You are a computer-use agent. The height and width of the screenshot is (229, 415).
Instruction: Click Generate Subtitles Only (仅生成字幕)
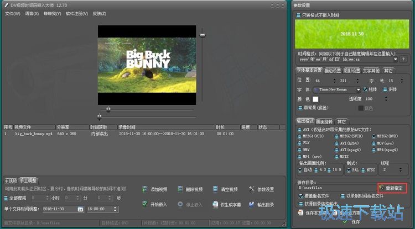[227, 205]
